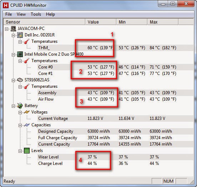Open the View menu

tap(21, 14)
